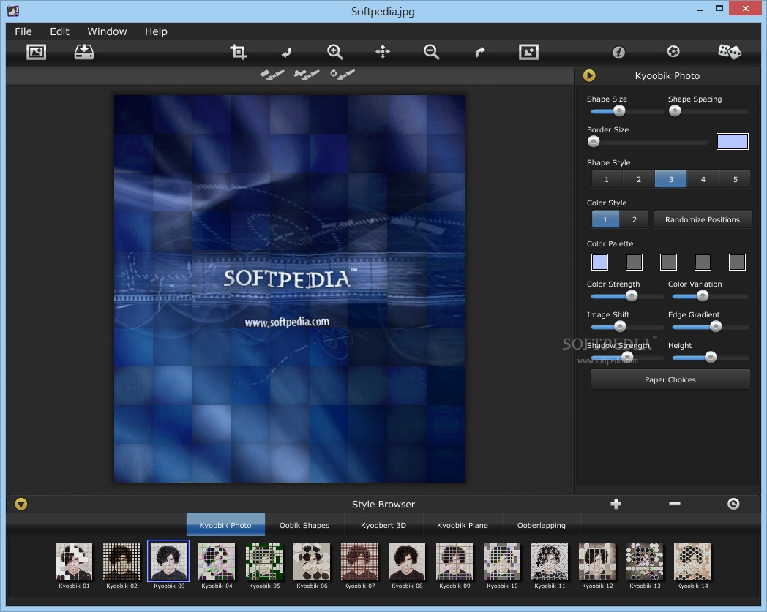The image size is (767, 612).
Task: Switch to Oobik Shapes tab
Action: tap(304, 525)
